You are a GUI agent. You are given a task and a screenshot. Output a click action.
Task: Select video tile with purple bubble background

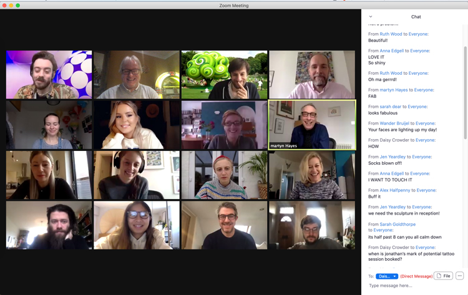49,75
